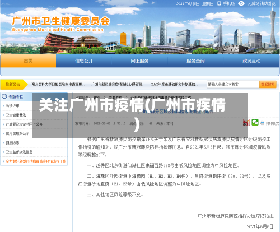Open the 信息公开 navigation tab
This screenshot has width=280, height=232.
click(84, 61)
